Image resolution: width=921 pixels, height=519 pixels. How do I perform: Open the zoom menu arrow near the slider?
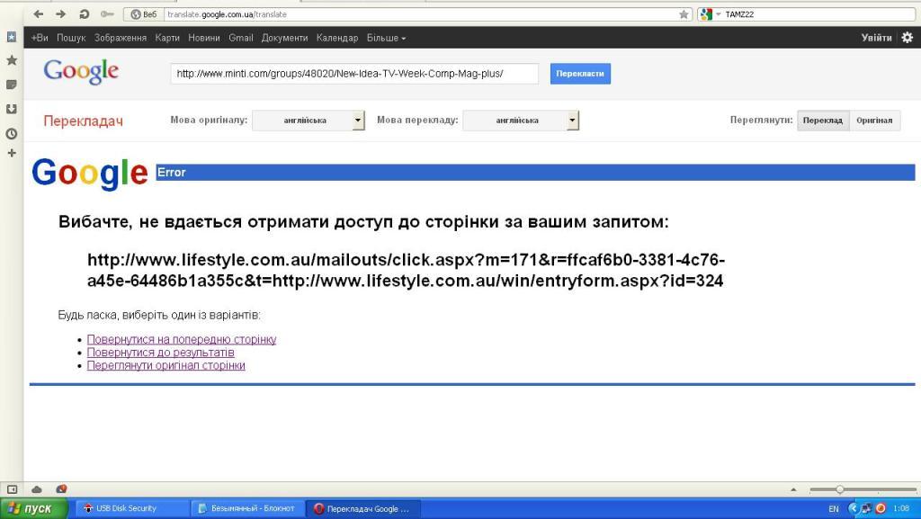coord(793,489)
